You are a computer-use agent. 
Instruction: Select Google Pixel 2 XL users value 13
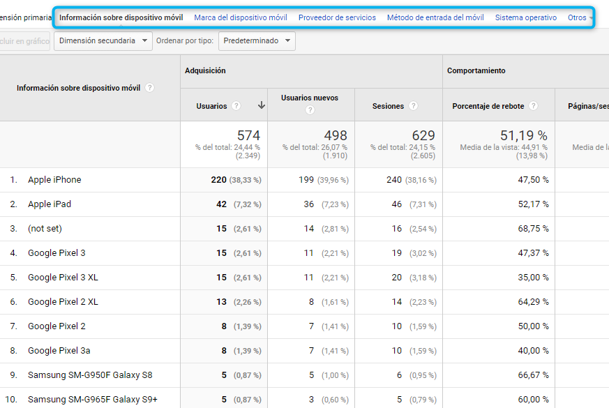tap(221, 302)
